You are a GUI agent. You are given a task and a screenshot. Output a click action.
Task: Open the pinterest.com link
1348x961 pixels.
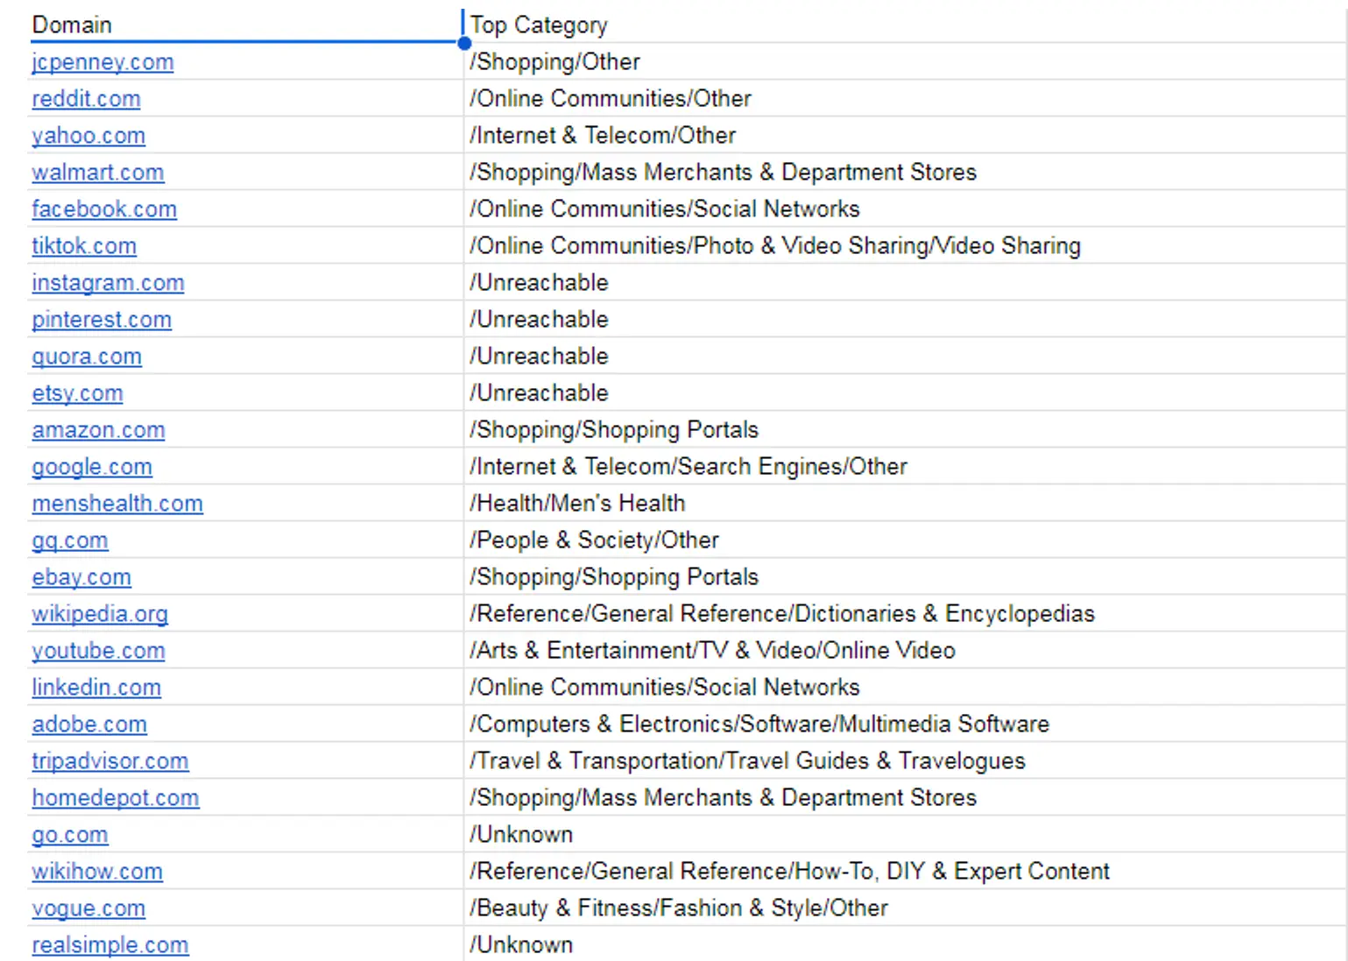click(x=102, y=320)
